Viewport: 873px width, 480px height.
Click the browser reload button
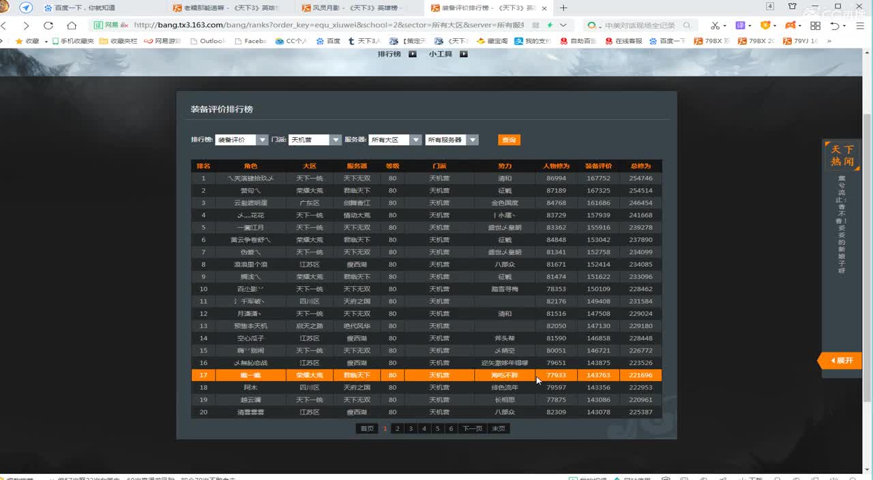[48, 25]
